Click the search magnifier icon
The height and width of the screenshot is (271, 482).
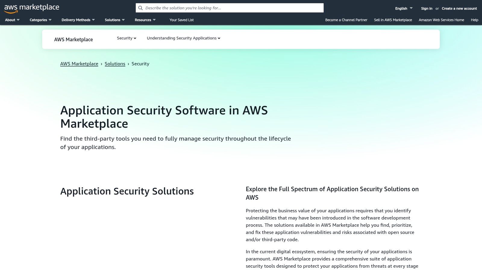click(x=140, y=8)
